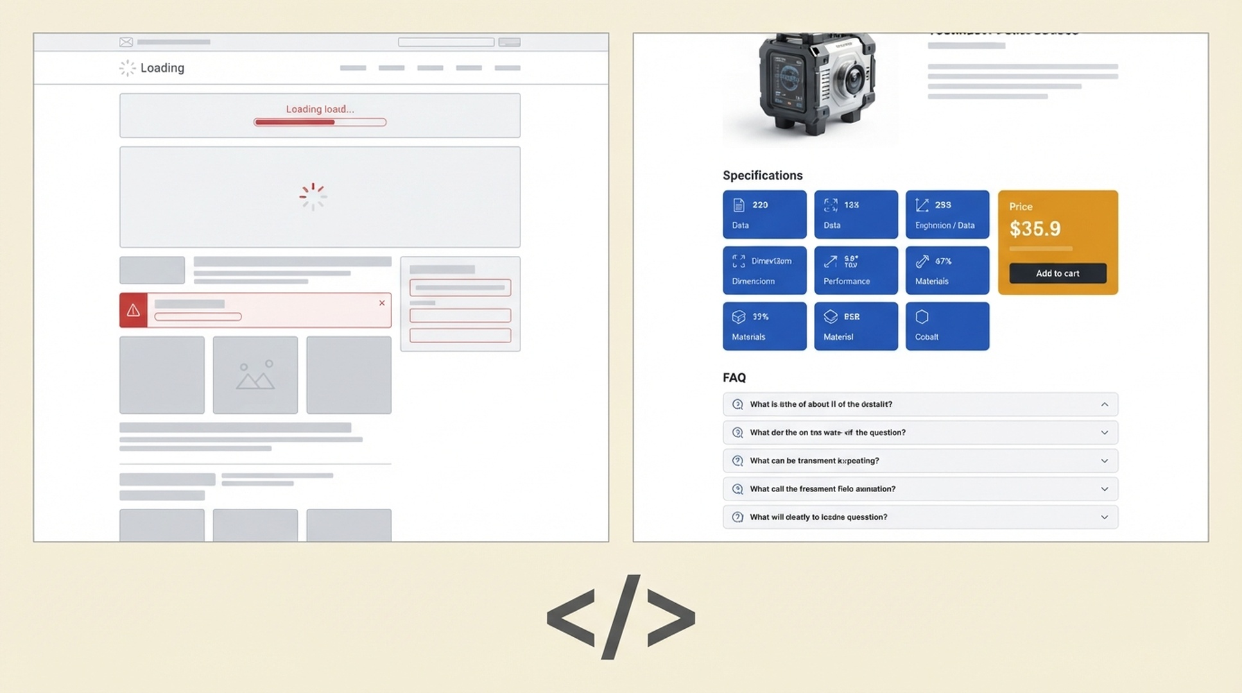The width and height of the screenshot is (1242, 693).
Task: Click the box icon on the 39% Matsrials card
Action: click(x=739, y=317)
